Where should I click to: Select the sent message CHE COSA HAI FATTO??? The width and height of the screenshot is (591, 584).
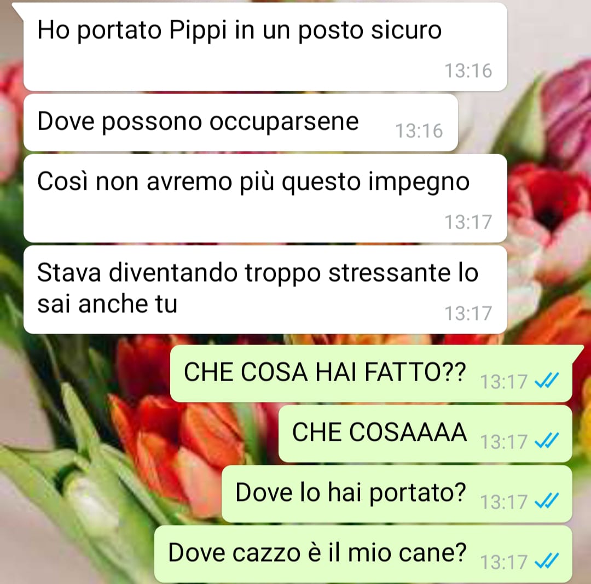[371, 373]
